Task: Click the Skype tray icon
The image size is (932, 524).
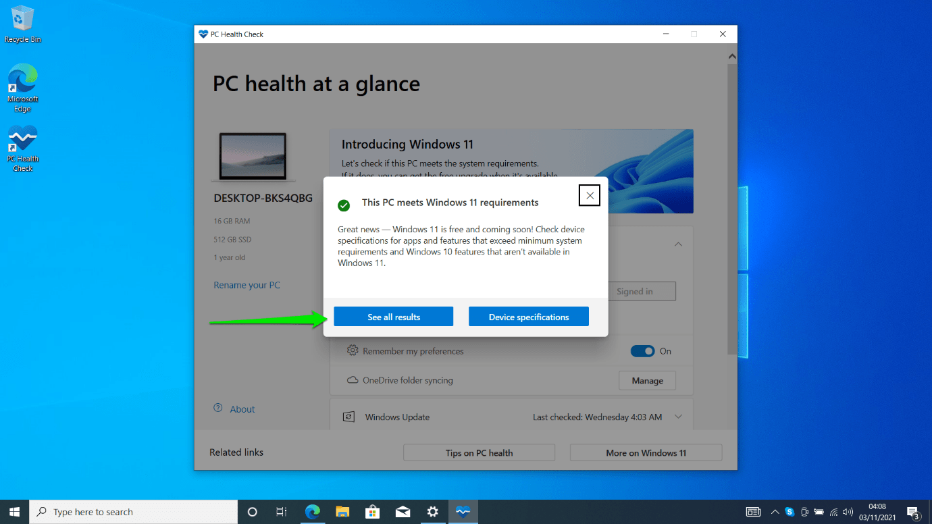Action: [x=789, y=512]
